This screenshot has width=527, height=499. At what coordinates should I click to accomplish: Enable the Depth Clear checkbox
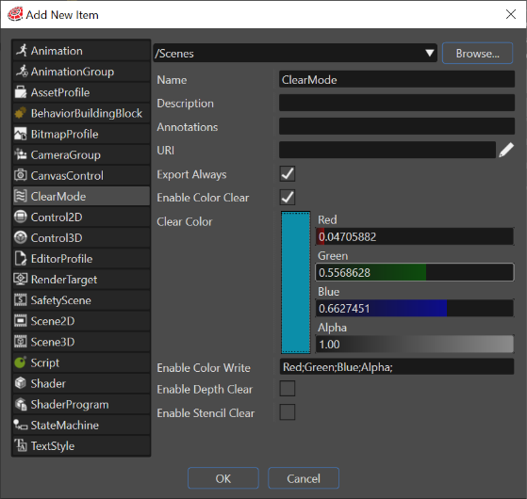tap(288, 389)
